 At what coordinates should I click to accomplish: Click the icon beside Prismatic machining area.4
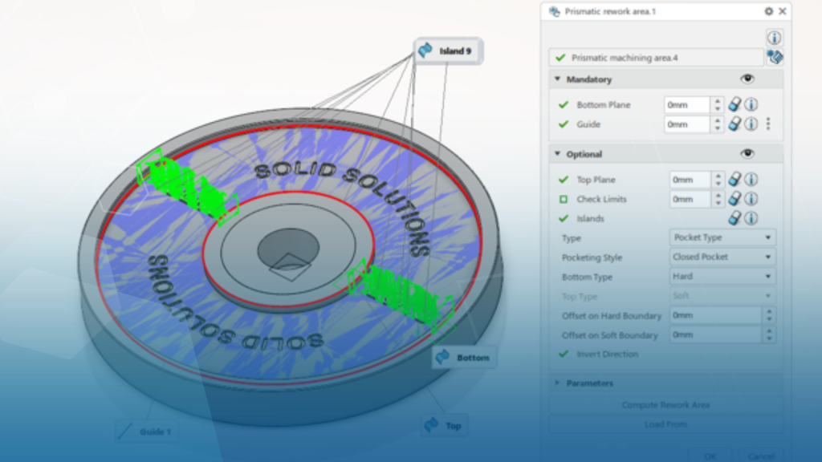point(775,57)
